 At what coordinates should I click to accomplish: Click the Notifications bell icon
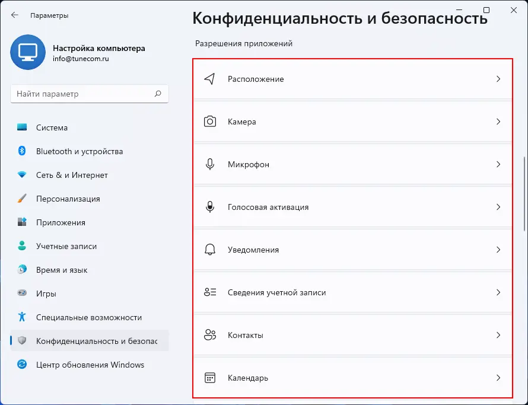coord(209,250)
